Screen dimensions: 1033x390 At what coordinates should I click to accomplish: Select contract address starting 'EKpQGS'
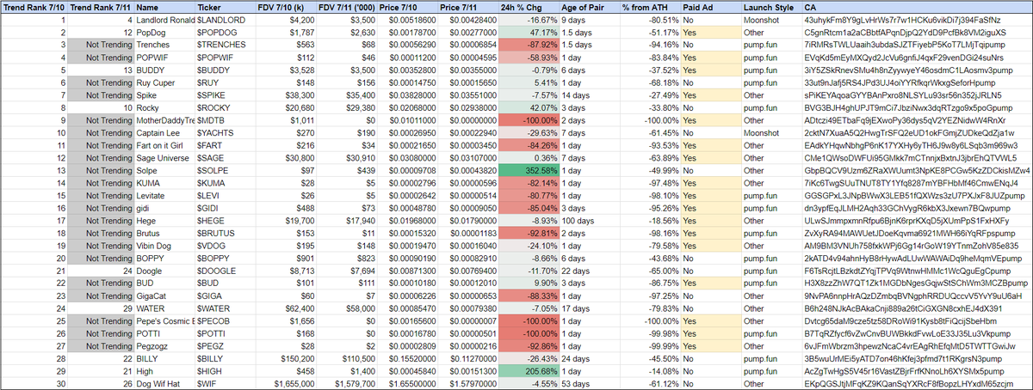916,384
